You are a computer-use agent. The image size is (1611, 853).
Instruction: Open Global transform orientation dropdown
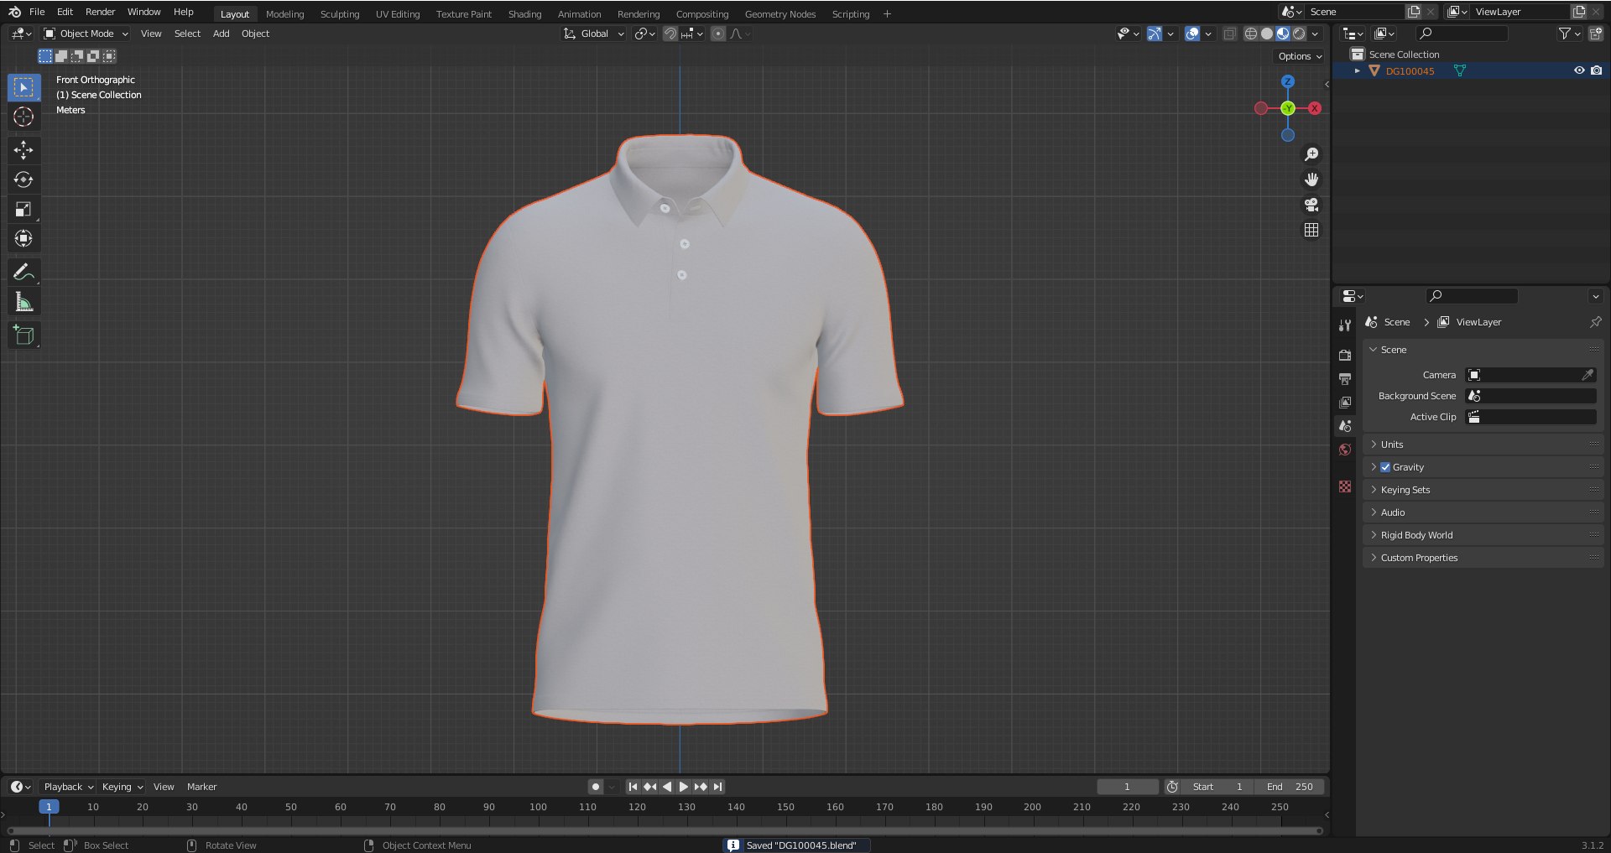[x=594, y=34]
